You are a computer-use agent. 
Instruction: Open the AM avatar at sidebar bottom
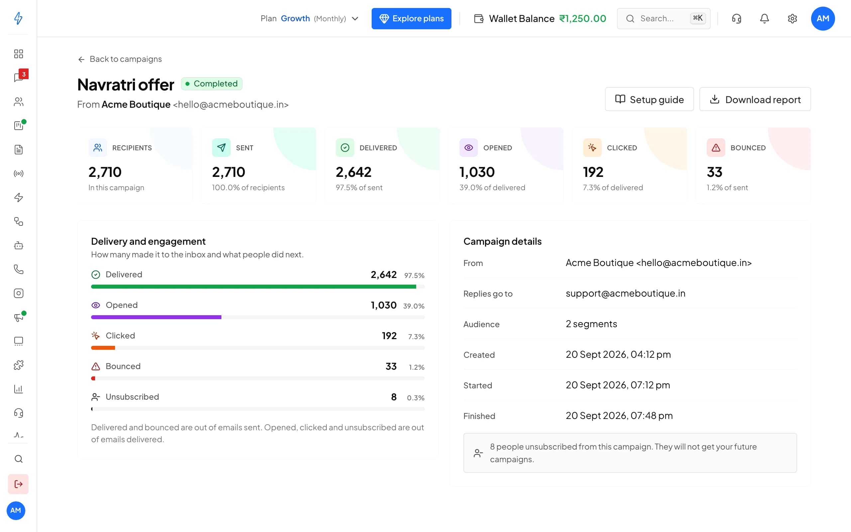click(16, 510)
